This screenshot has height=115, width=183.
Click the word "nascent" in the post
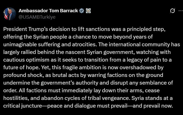[x=75, y=52]
